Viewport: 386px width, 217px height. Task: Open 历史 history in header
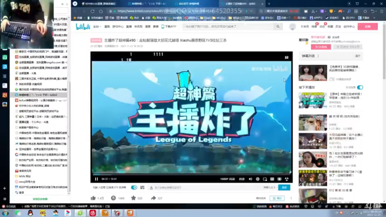pyautogui.click(x=338, y=27)
